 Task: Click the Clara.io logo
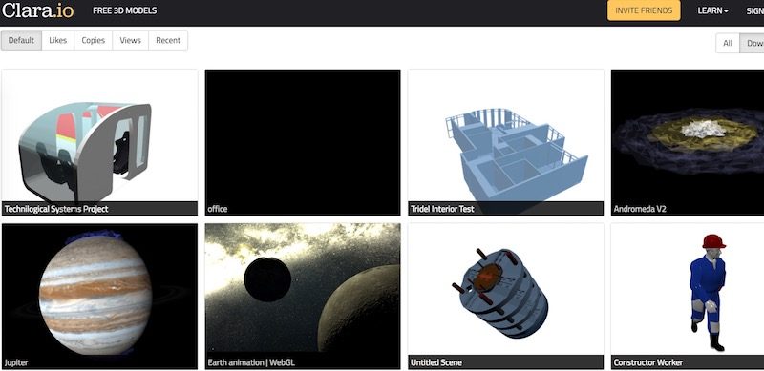[37, 10]
